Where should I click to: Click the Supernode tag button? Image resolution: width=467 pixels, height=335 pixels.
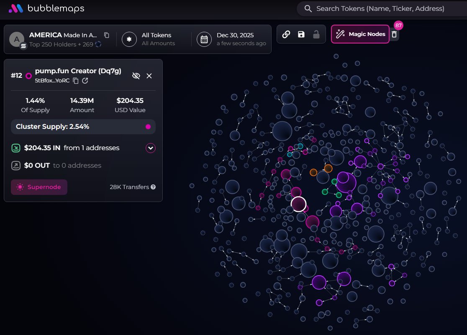[x=39, y=187]
